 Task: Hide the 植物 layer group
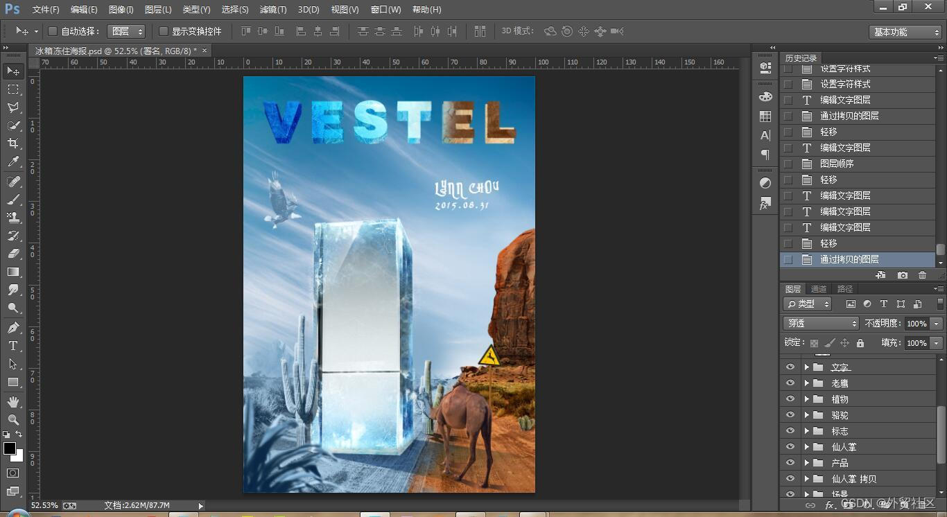point(790,398)
